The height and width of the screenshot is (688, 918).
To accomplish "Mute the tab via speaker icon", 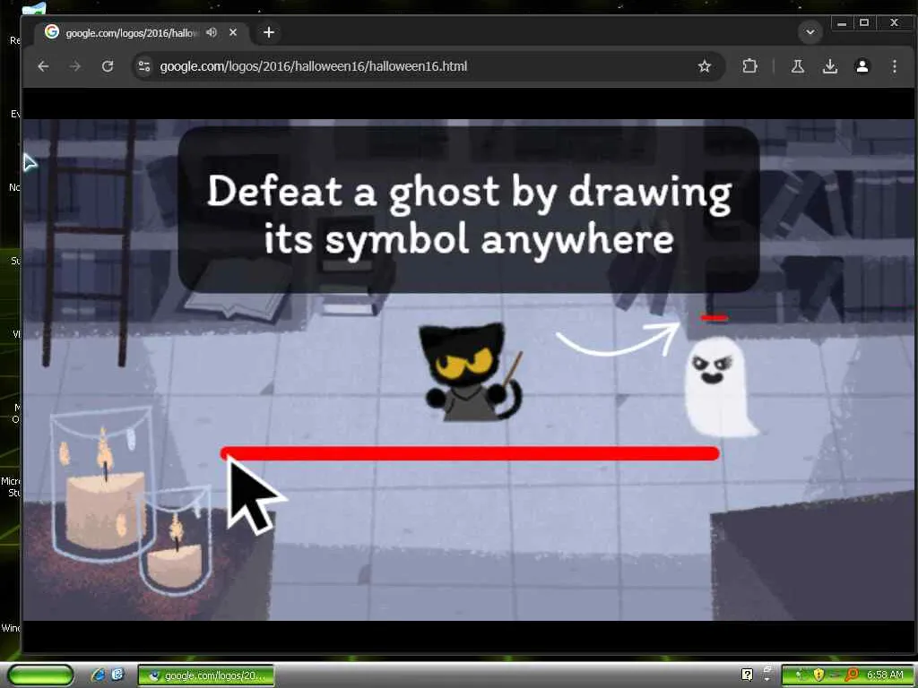I will (212, 32).
